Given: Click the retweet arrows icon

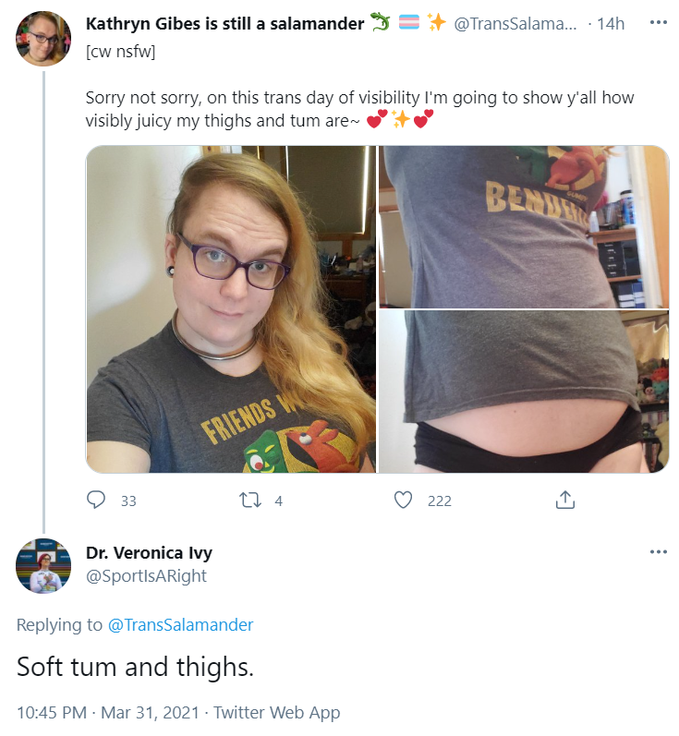Looking at the screenshot, I should (x=249, y=501).
